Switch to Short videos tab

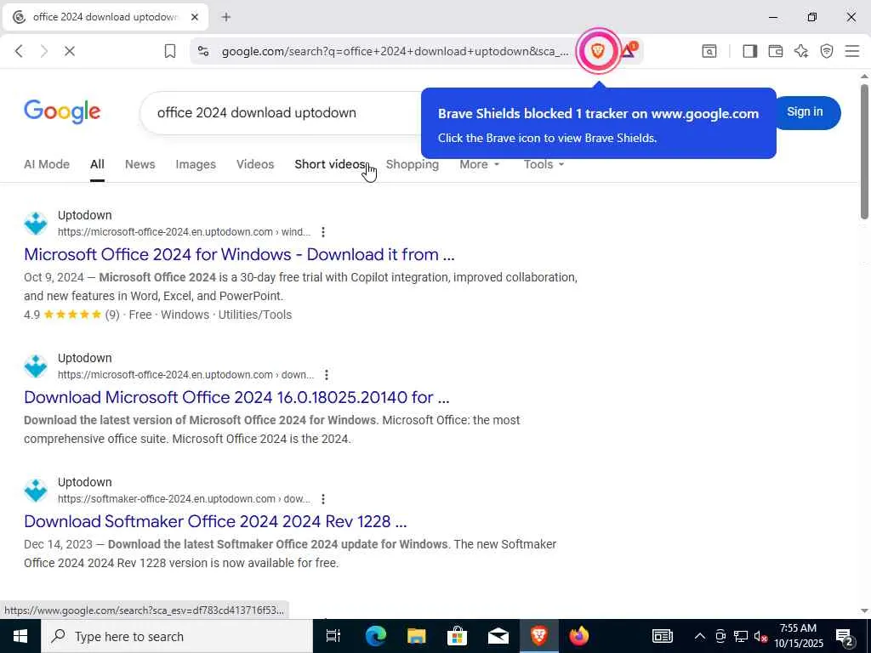coord(330,164)
